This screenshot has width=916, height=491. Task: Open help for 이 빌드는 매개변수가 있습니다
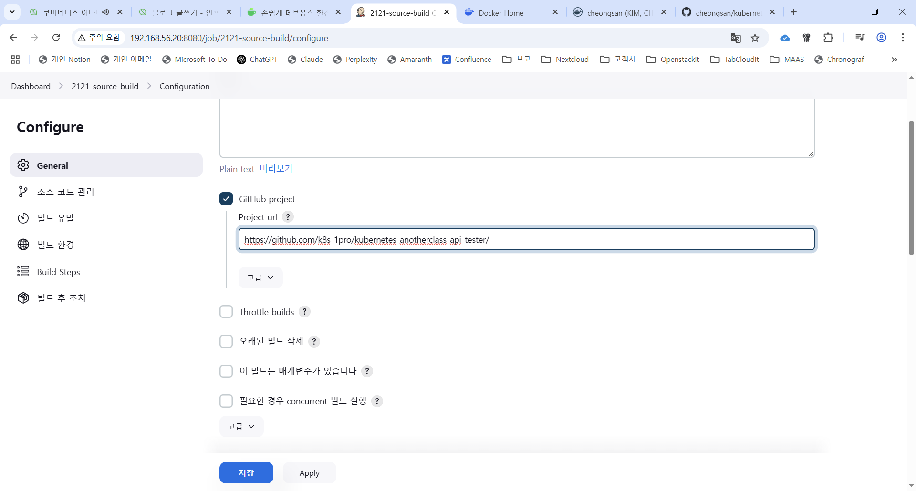pos(367,371)
